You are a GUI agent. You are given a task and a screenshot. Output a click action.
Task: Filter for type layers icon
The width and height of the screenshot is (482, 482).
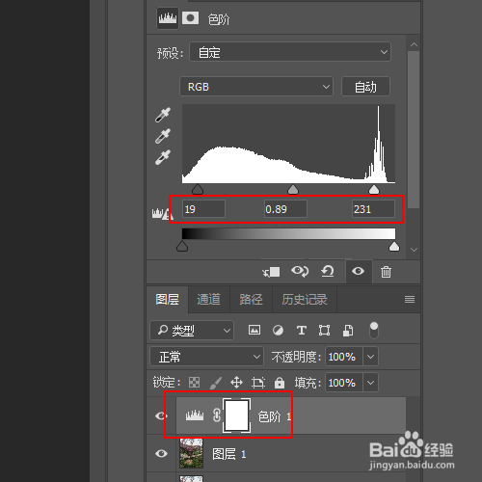(x=301, y=331)
